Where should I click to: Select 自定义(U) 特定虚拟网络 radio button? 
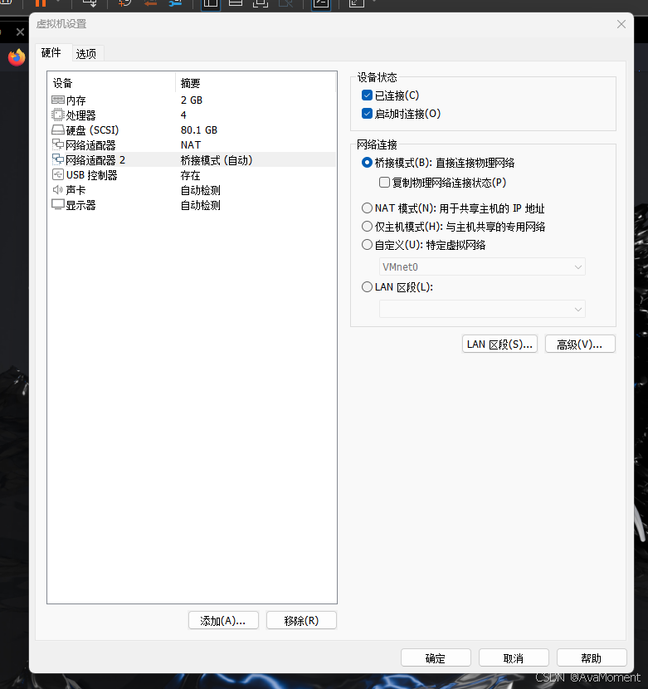(367, 245)
